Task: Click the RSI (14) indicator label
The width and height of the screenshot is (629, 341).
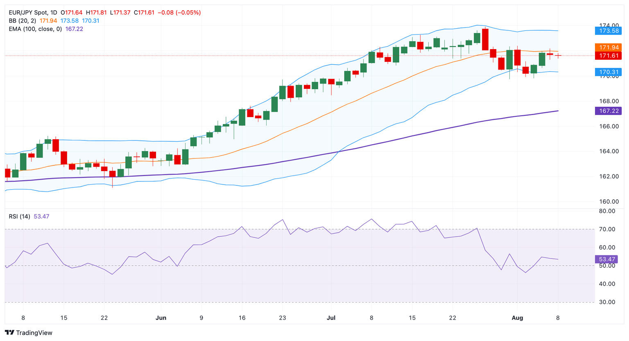Action: coord(19,217)
